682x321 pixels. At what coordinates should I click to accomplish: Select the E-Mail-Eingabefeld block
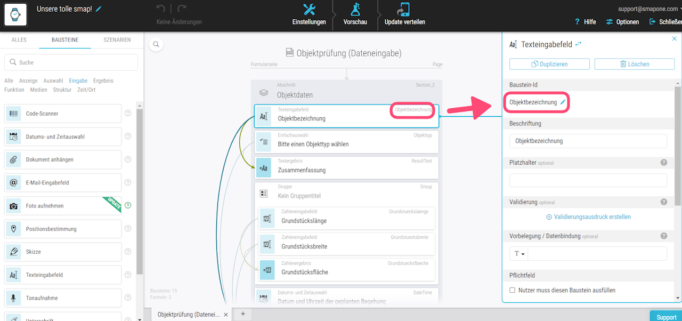pyautogui.click(x=63, y=182)
